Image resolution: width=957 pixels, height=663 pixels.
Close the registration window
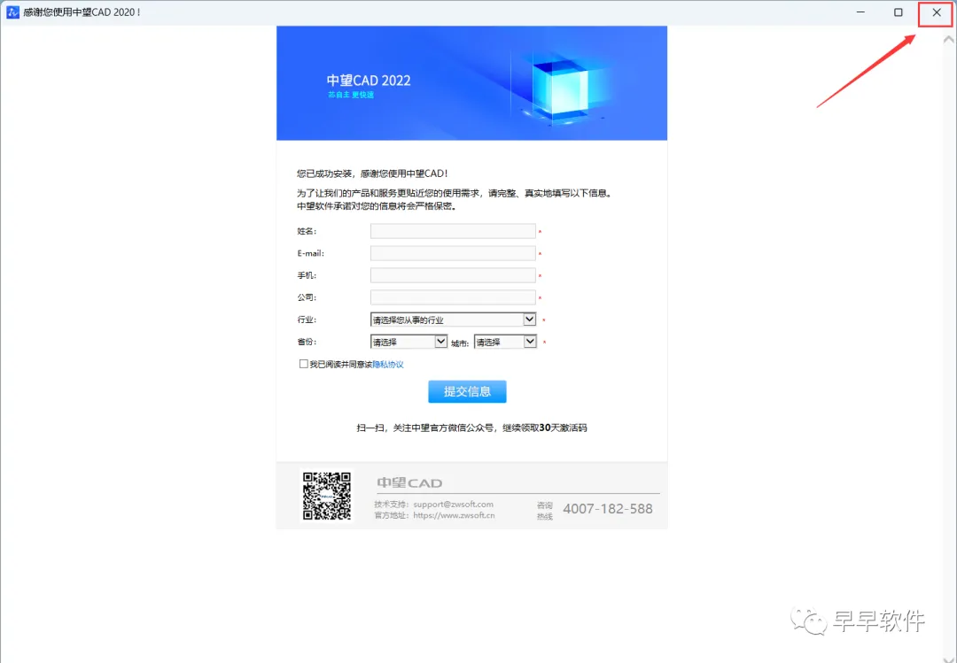click(x=937, y=12)
